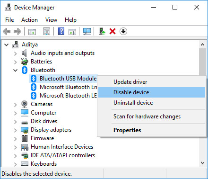Screen dimensions: 208x179
Task: Open Properties from the context menu
Action: (x=152, y=130)
